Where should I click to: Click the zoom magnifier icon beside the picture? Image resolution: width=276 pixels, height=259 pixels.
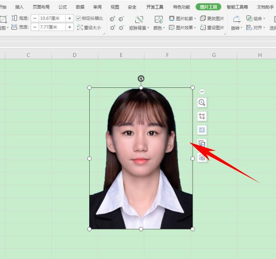(202, 103)
